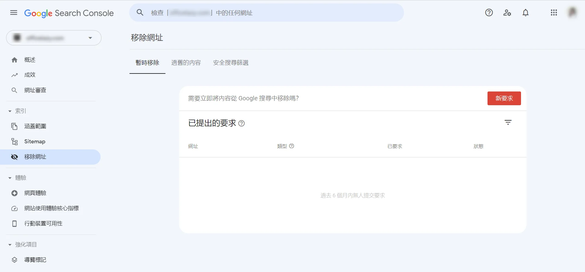
Task: Click the URL inspection search field
Action: (x=267, y=13)
